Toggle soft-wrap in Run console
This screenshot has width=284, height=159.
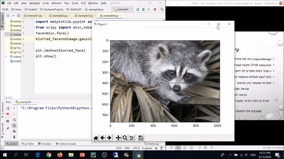(x=14, y=120)
